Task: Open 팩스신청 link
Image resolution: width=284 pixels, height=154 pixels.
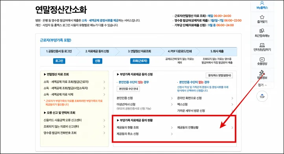Action: coord(182,104)
